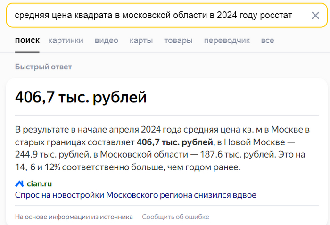The image size is (330, 225).
Task: Switch to the «картинки» tab
Action: point(66,41)
